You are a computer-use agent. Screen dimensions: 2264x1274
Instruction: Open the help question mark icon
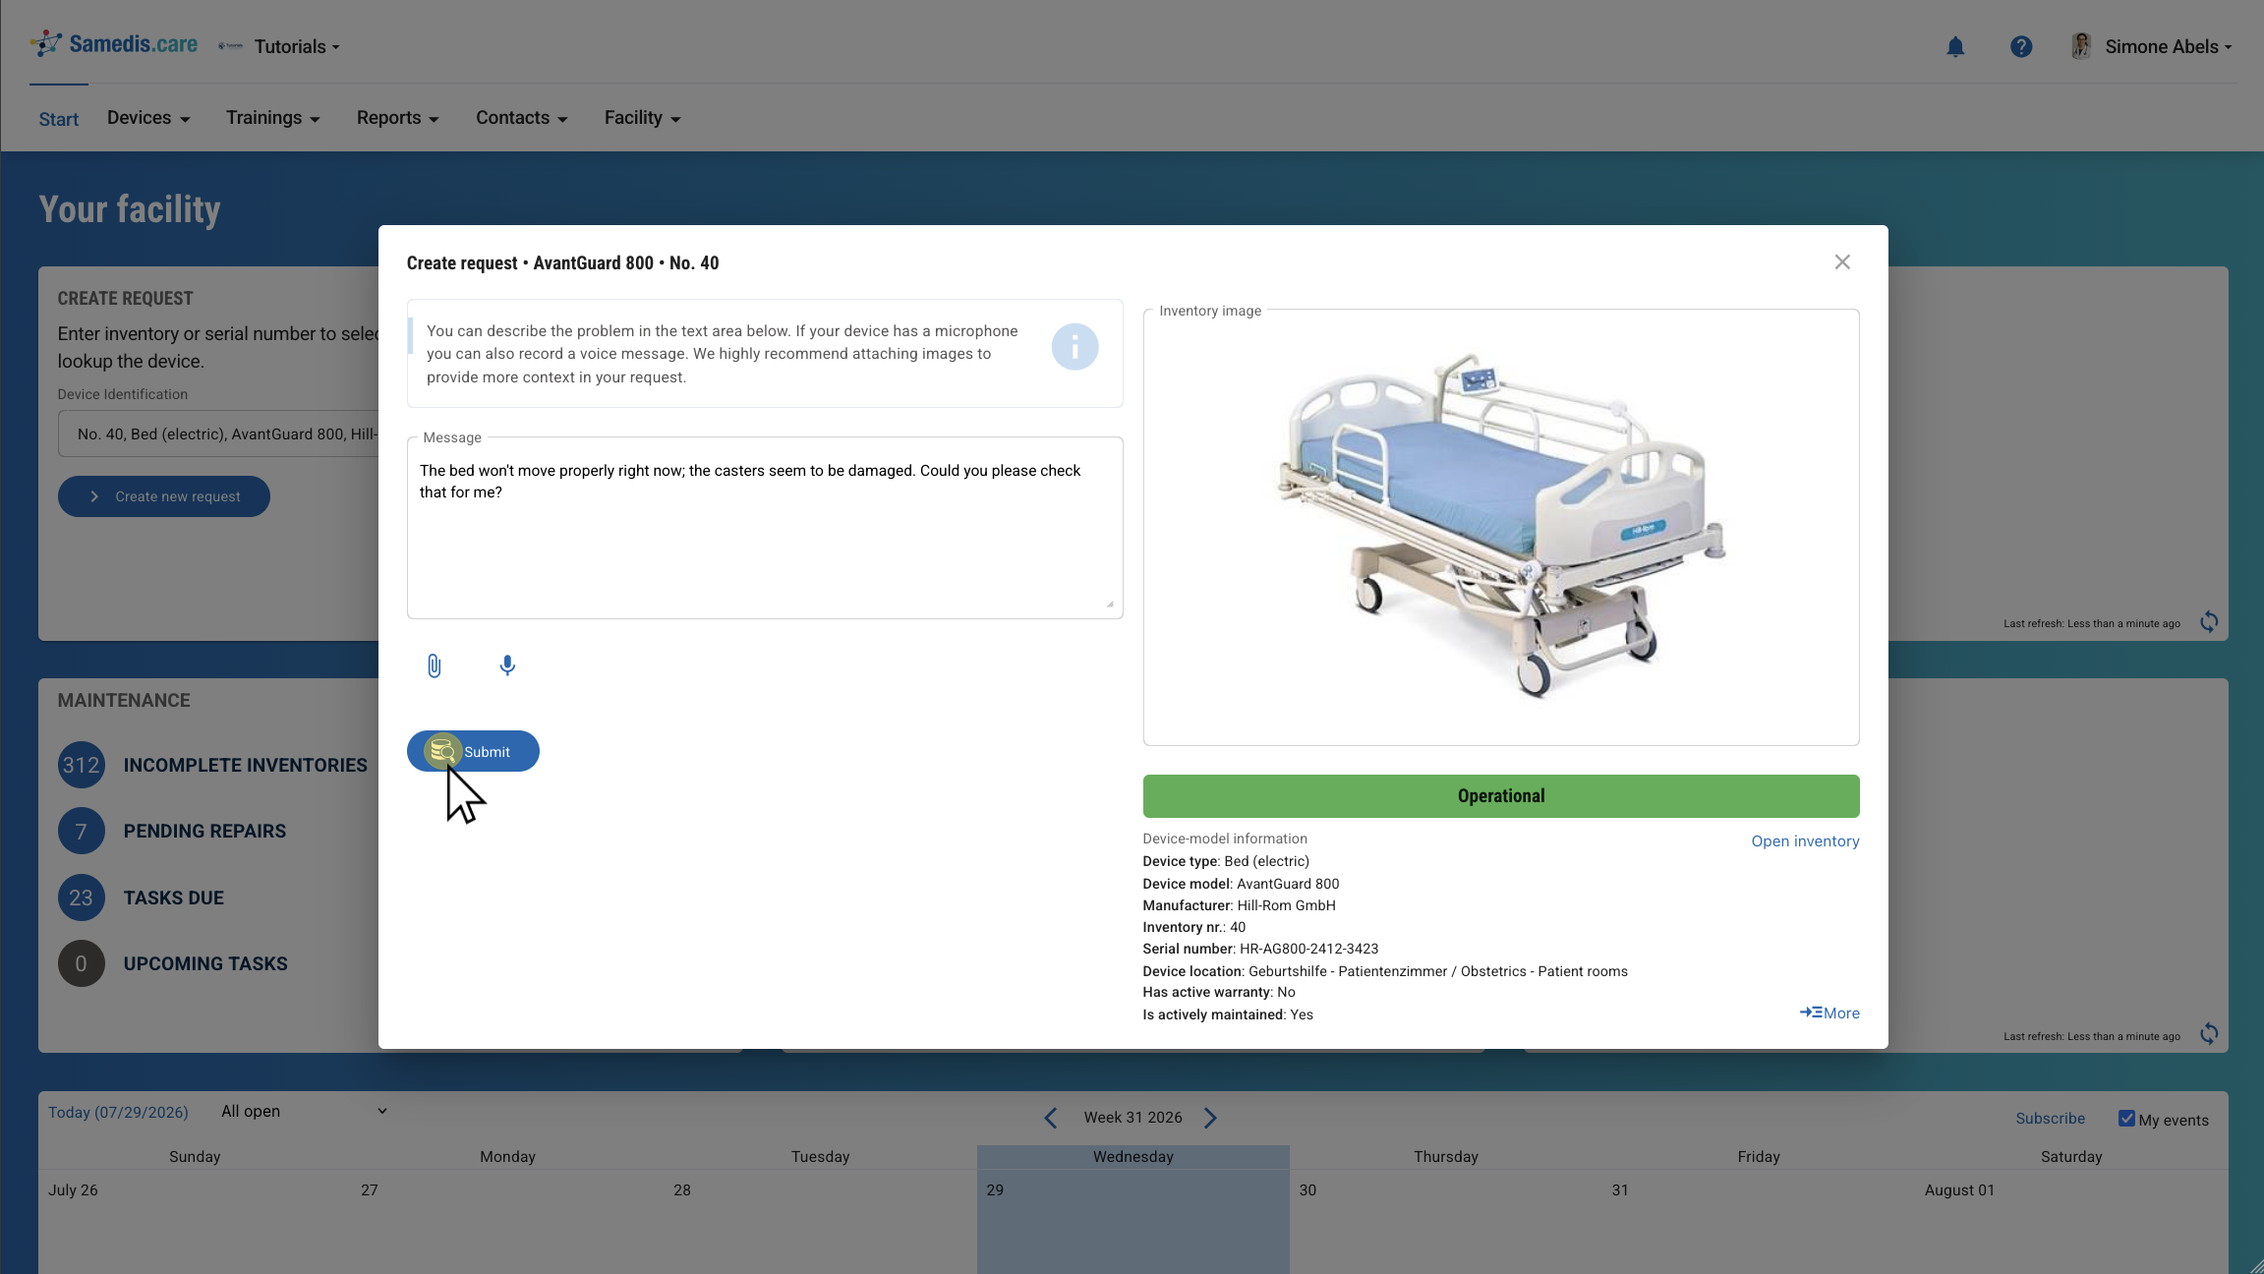(2021, 46)
